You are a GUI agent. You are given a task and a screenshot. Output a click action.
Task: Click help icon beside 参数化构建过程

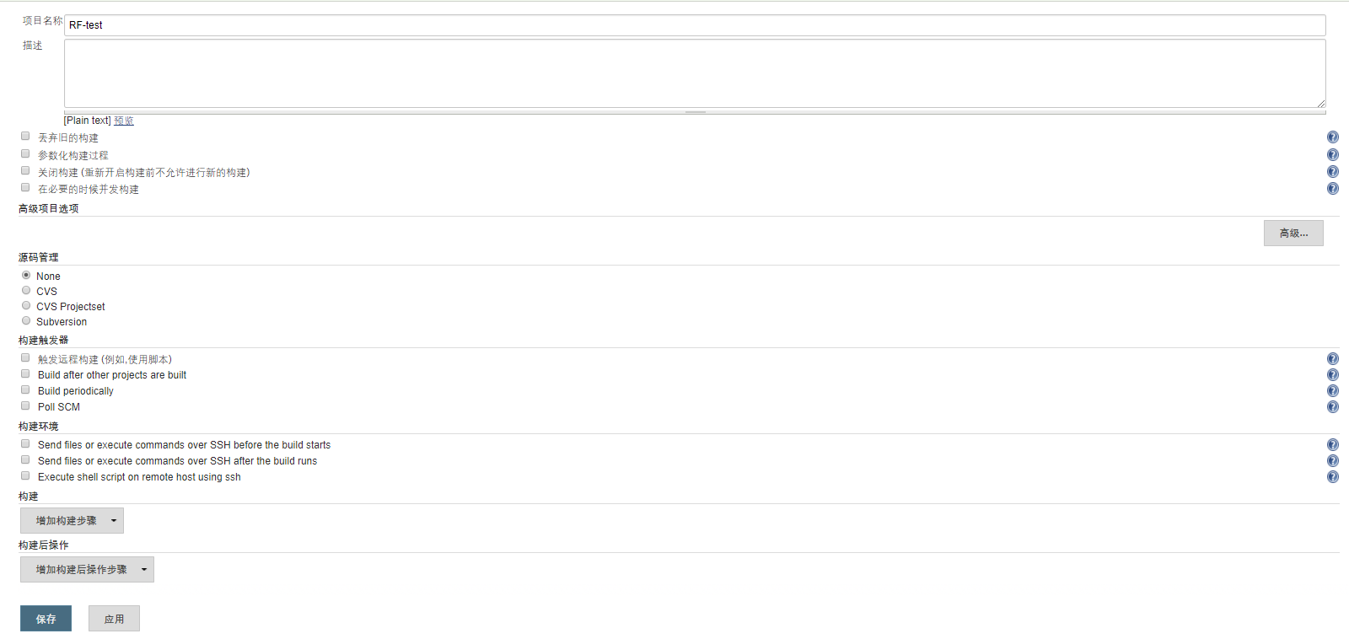pos(1332,155)
